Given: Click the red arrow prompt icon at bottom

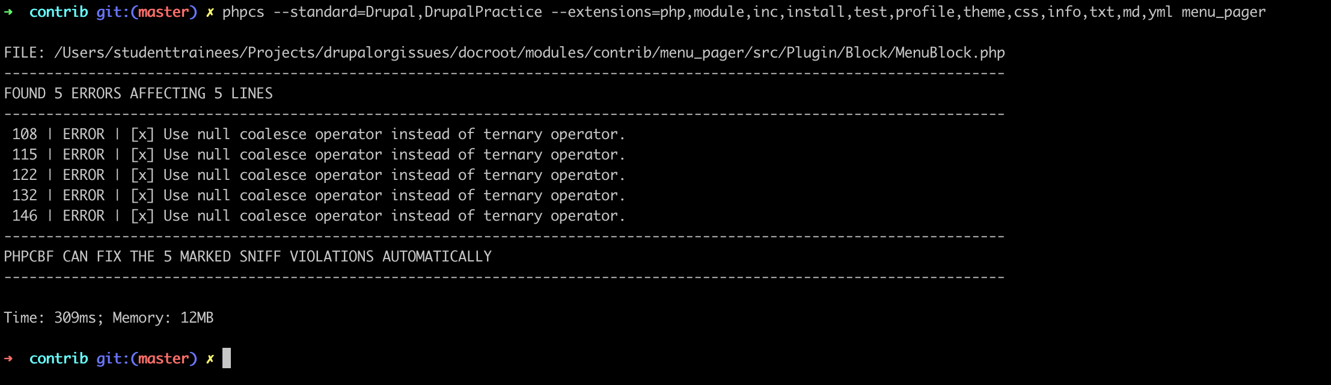Looking at the screenshot, I should [x=8, y=359].
